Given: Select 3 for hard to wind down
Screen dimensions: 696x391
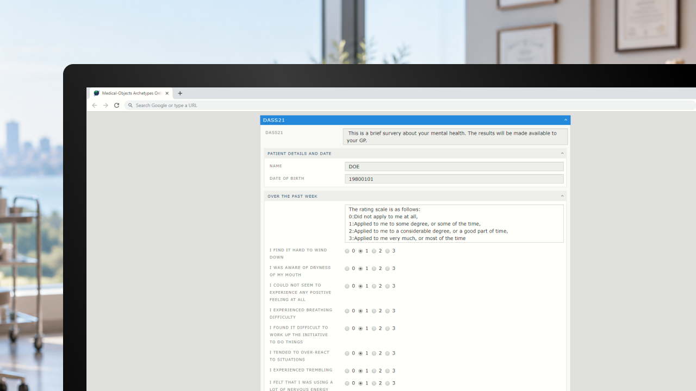Looking at the screenshot, I should (x=388, y=251).
